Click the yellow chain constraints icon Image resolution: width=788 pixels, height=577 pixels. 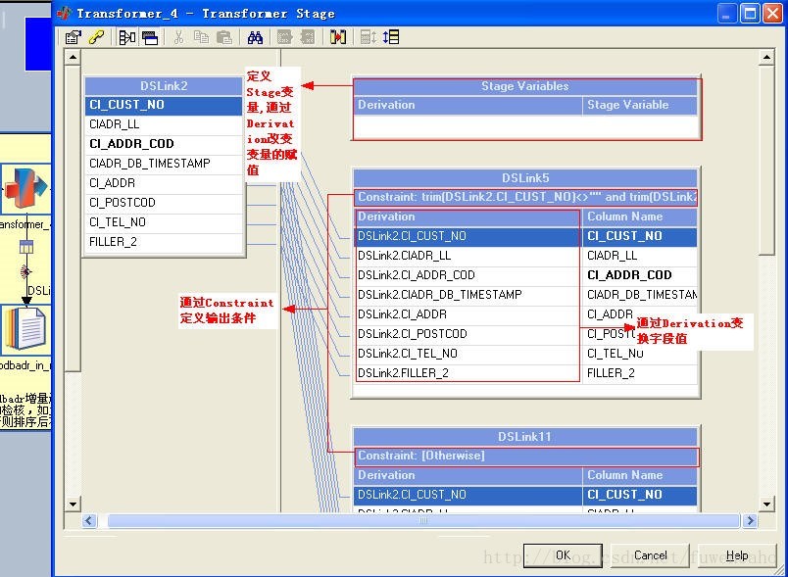click(96, 37)
